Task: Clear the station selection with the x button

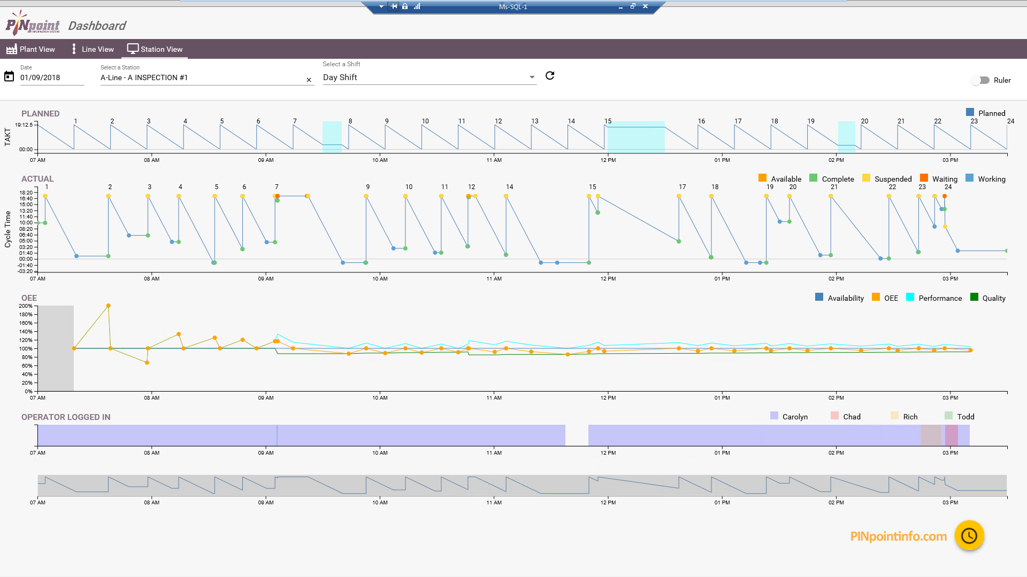Action: 309,80
